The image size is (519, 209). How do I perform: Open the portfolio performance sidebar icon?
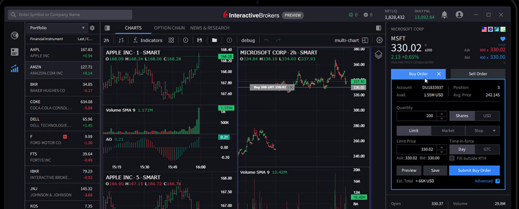pyautogui.click(x=15, y=35)
